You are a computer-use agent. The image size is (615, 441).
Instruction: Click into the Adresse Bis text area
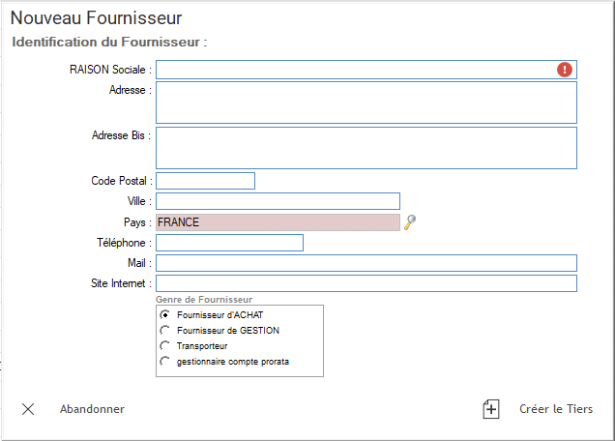point(366,148)
